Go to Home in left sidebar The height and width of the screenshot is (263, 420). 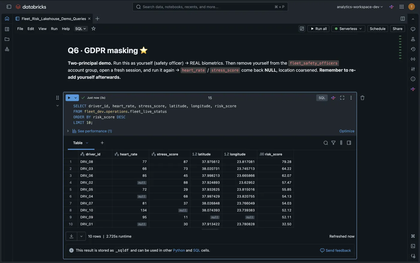(x=7, y=19)
